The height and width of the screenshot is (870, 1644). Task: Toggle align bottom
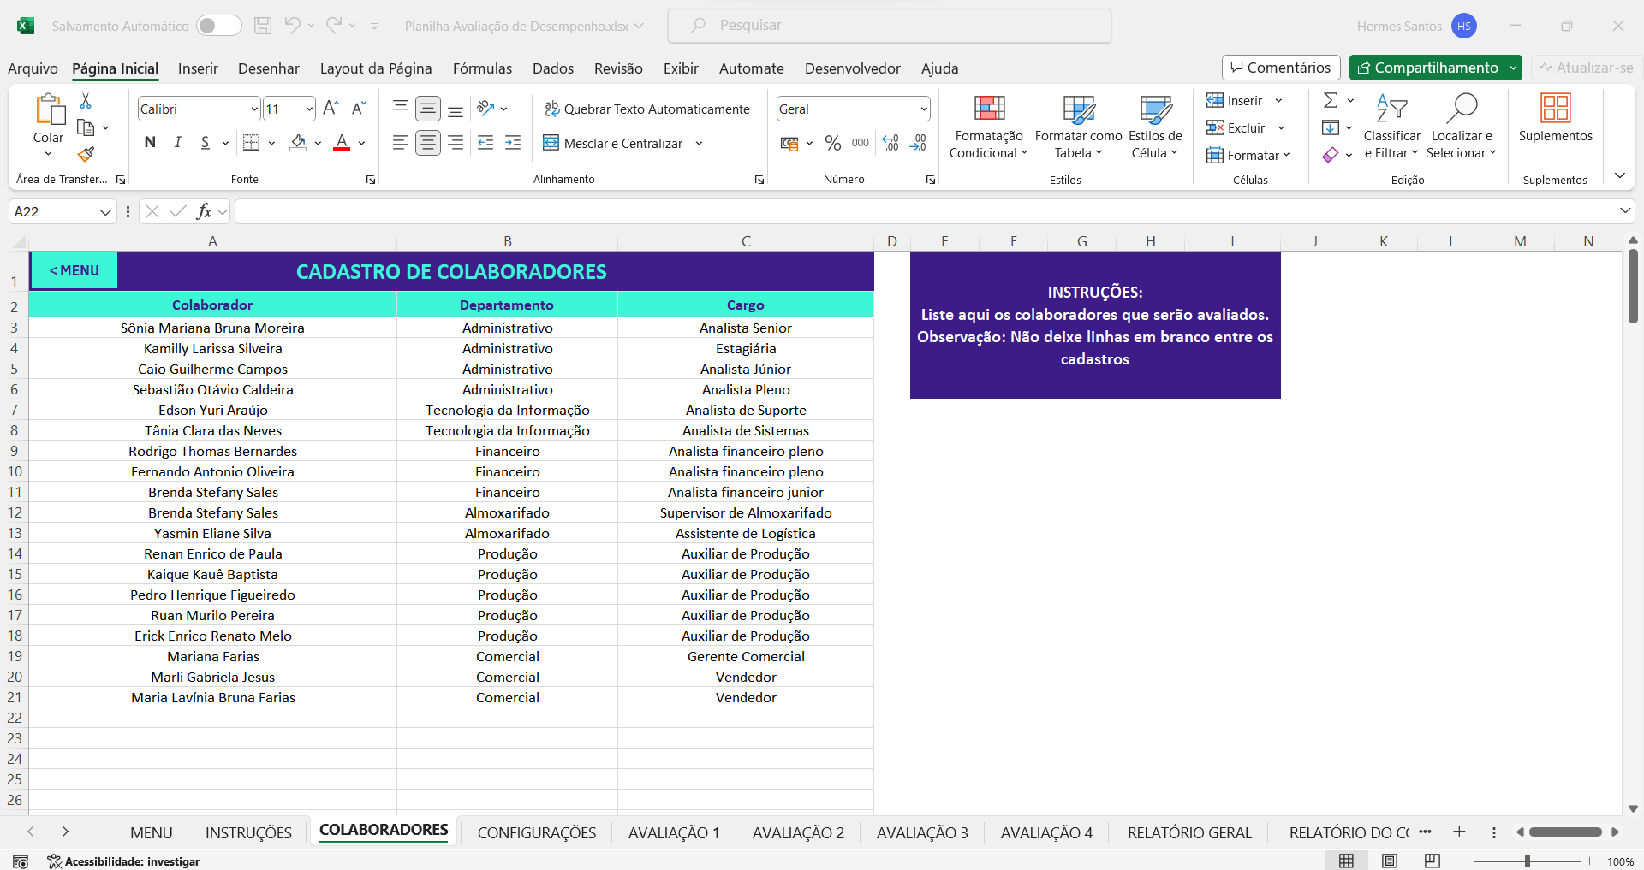coord(456,109)
